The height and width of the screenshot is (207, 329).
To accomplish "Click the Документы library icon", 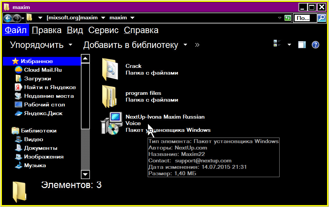I will coord(19,148).
